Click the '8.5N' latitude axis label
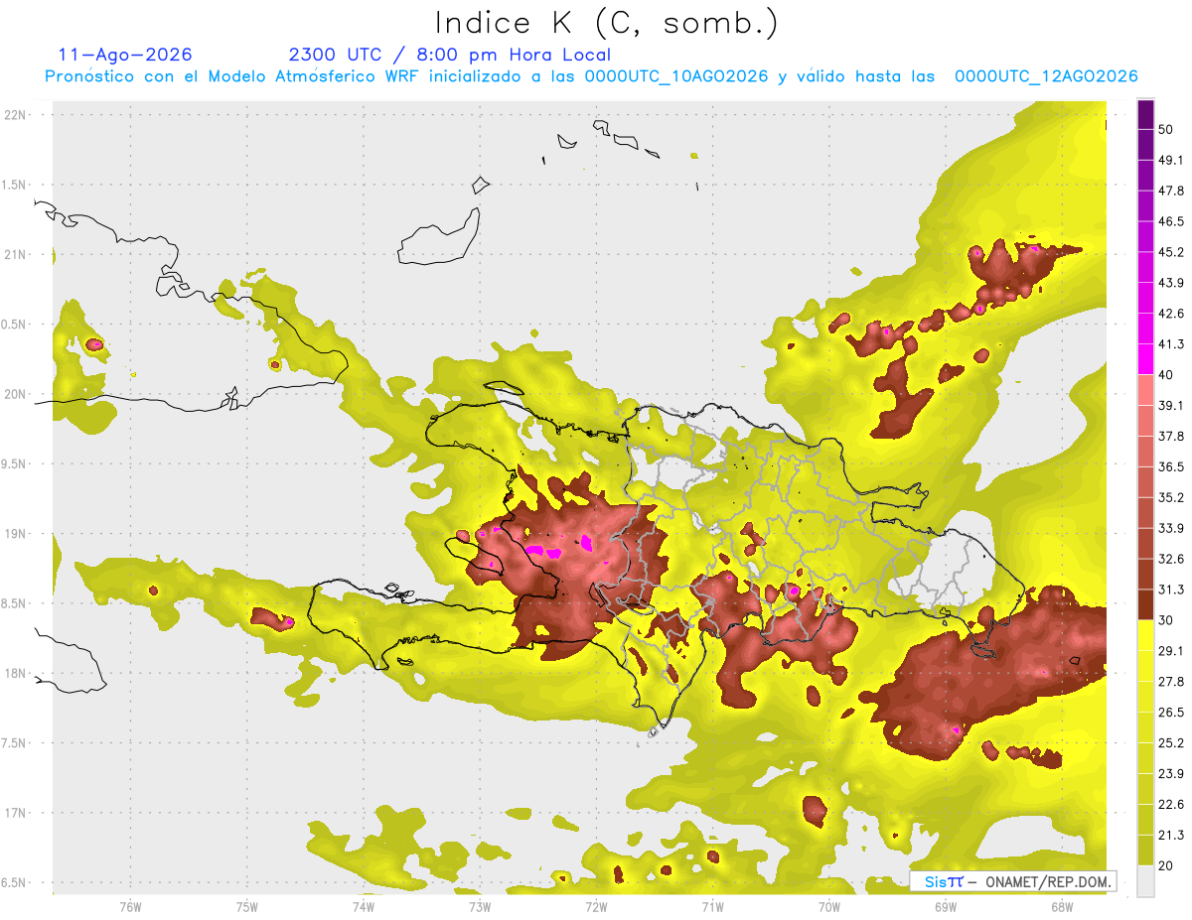Image resolution: width=1192 pixels, height=920 pixels. pyautogui.click(x=15, y=603)
